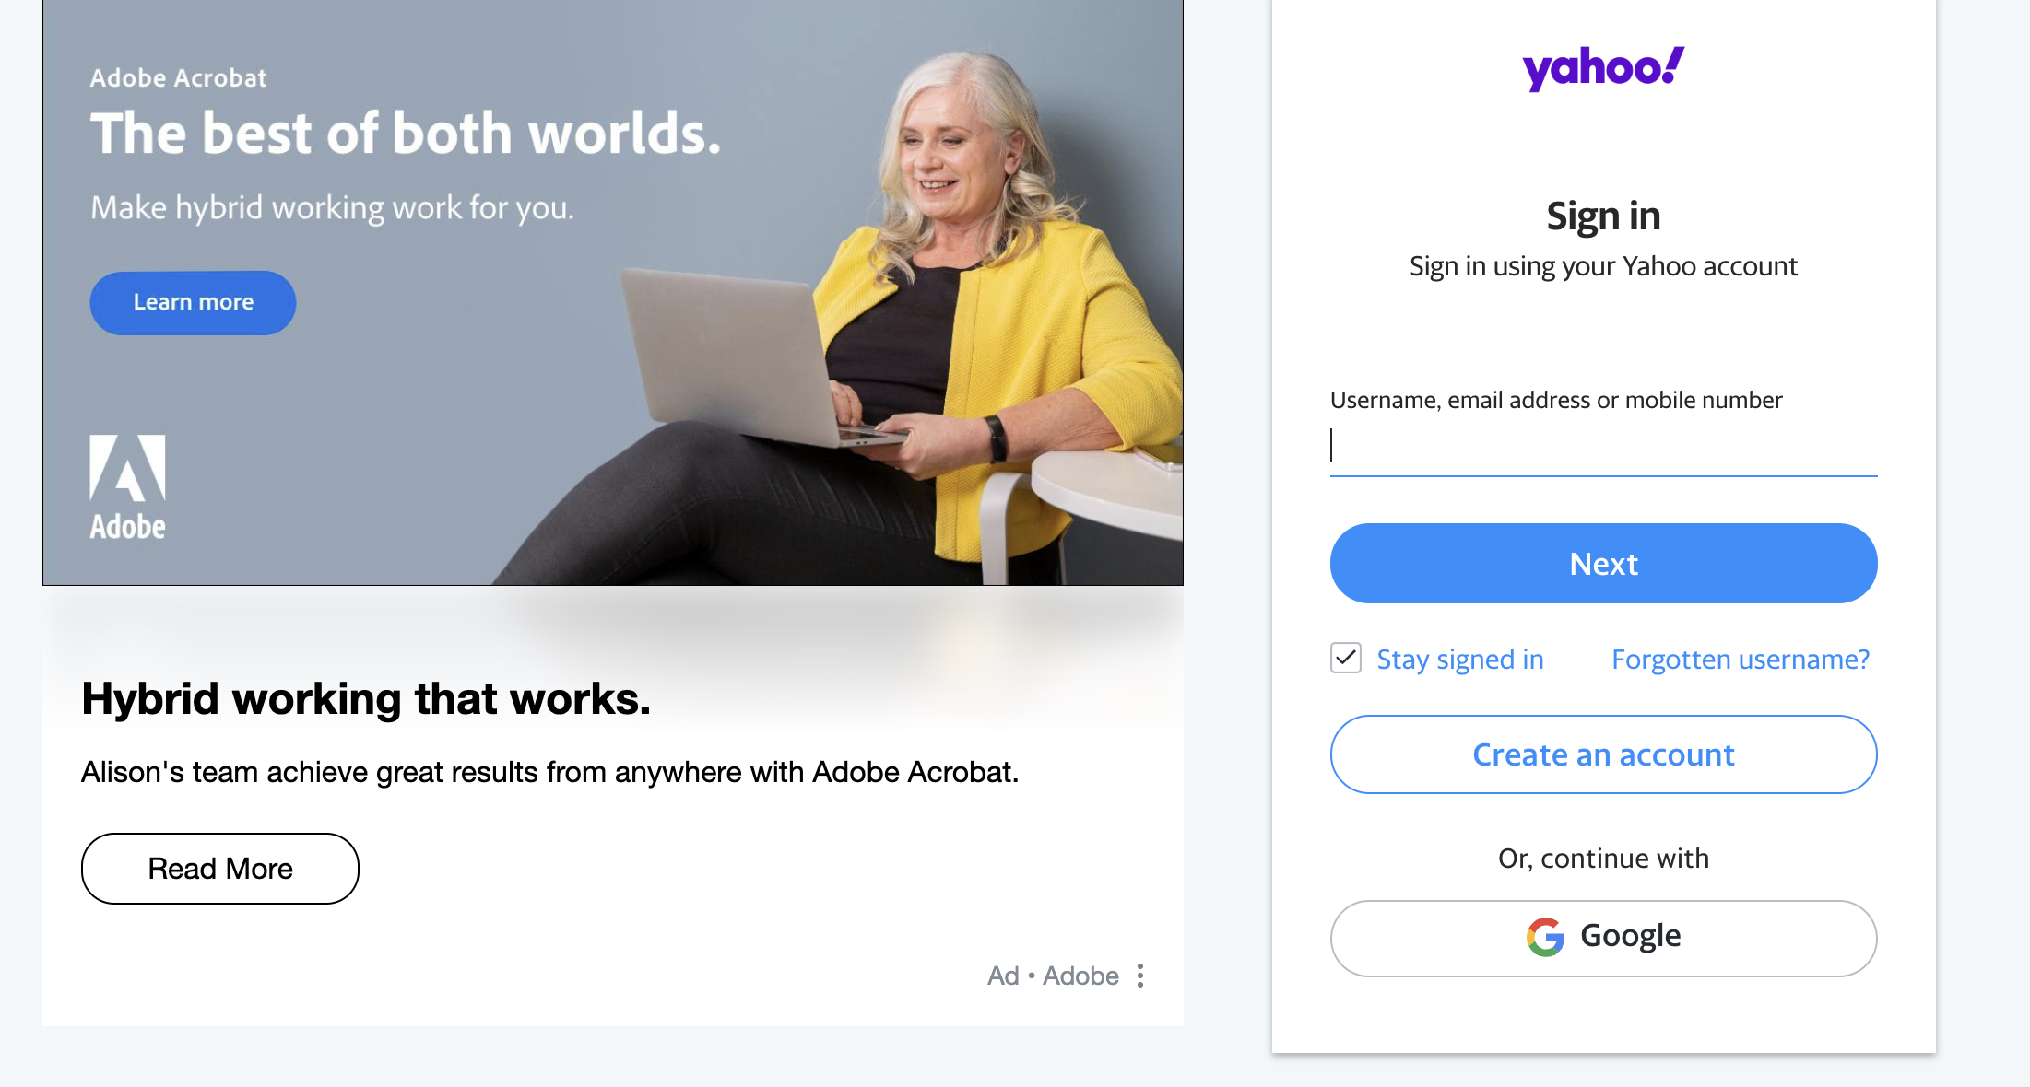Click the Read More button
Image resolution: width=2030 pixels, height=1087 pixels.
(220, 869)
